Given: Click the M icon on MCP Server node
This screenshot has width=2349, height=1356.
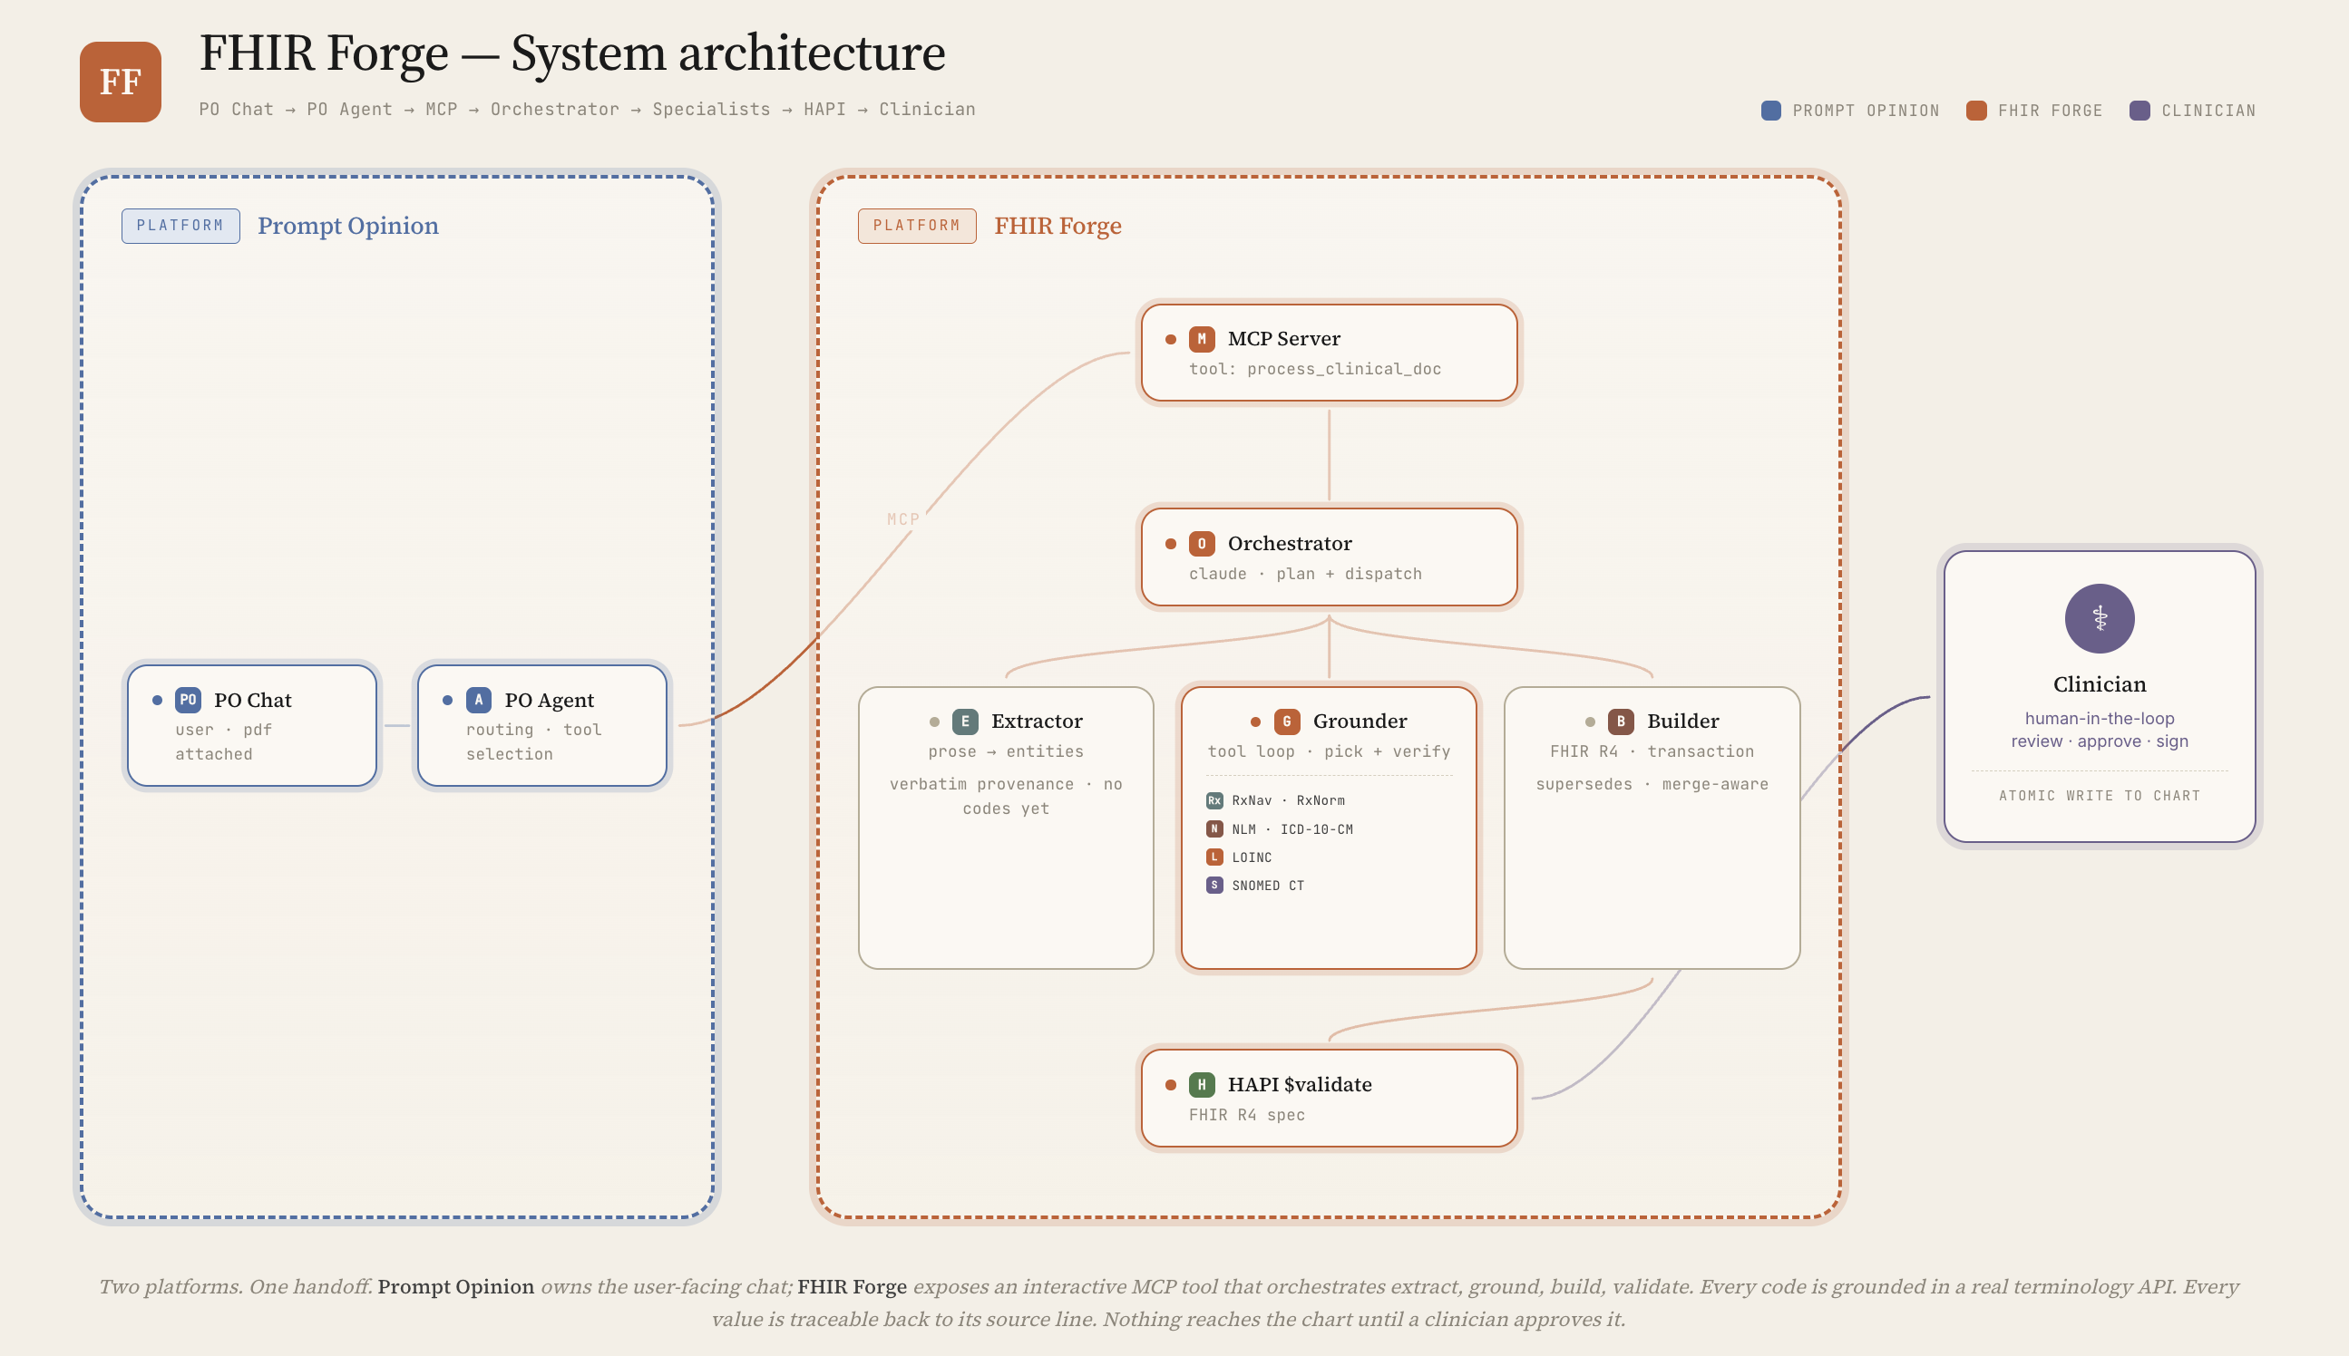Looking at the screenshot, I should click(1202, 339).
